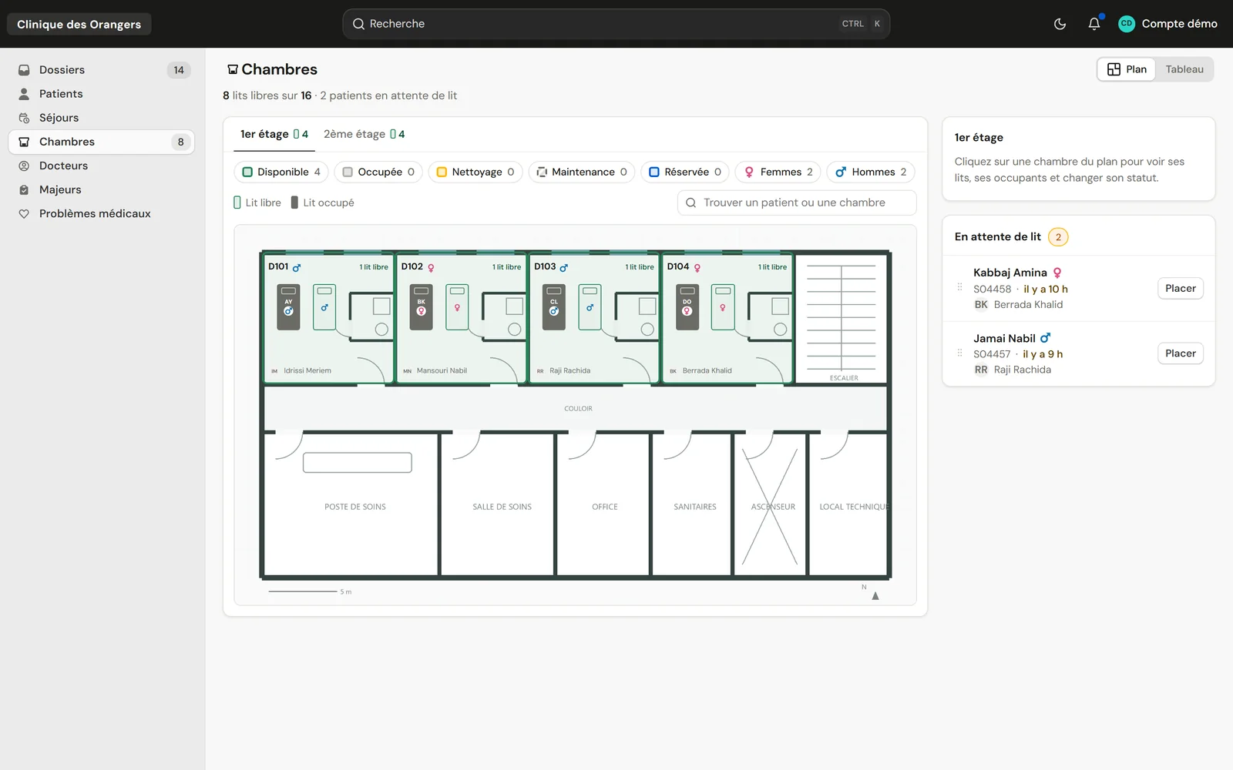Select Docteurs in sidebar

tap(102, 166)
